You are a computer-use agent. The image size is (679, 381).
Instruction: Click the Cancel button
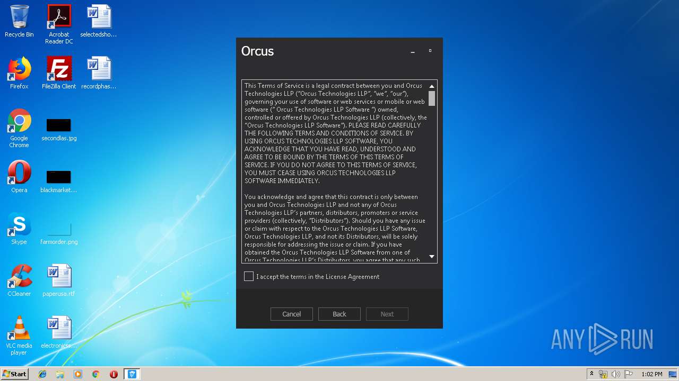292,314
